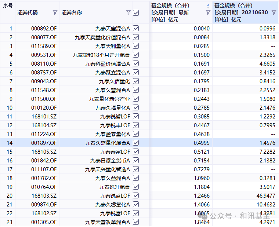Open filter for 证券名称 column
Screen dimensions: 279x227
[128, 12]
